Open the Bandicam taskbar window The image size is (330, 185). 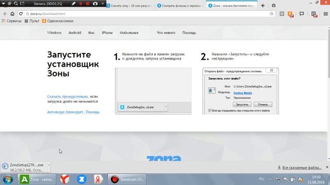coord(127,179)
